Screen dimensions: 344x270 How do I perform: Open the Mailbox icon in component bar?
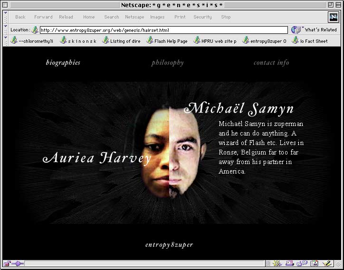[x=290, y=263]
